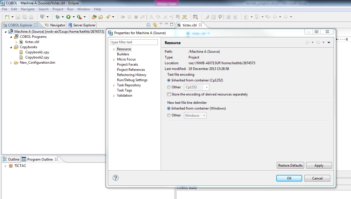The image size is (351, 199).
Task: Open the Windows line delimiter combo box
Action: pyautogui.click(x=195, y=116)
